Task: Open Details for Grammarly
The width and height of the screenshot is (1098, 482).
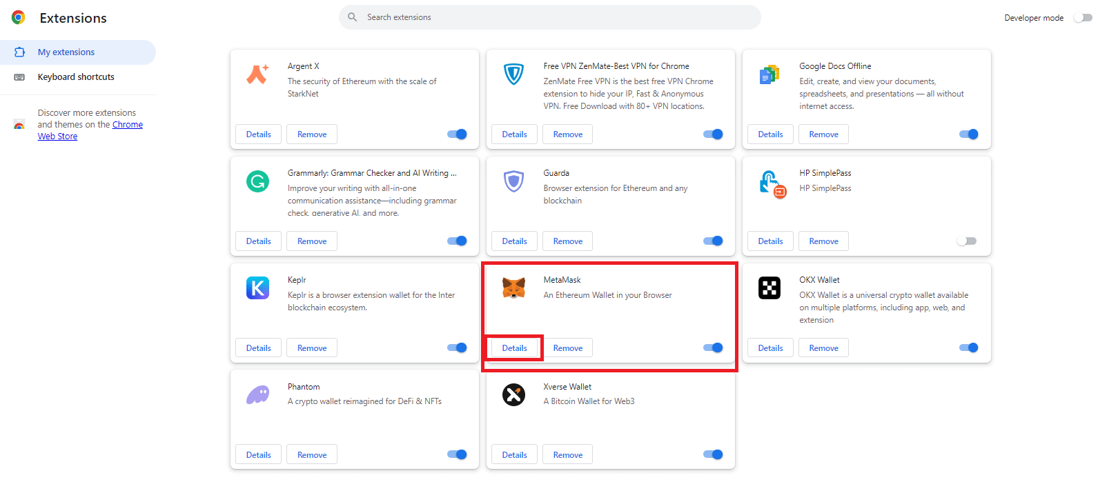Action: 259,241
